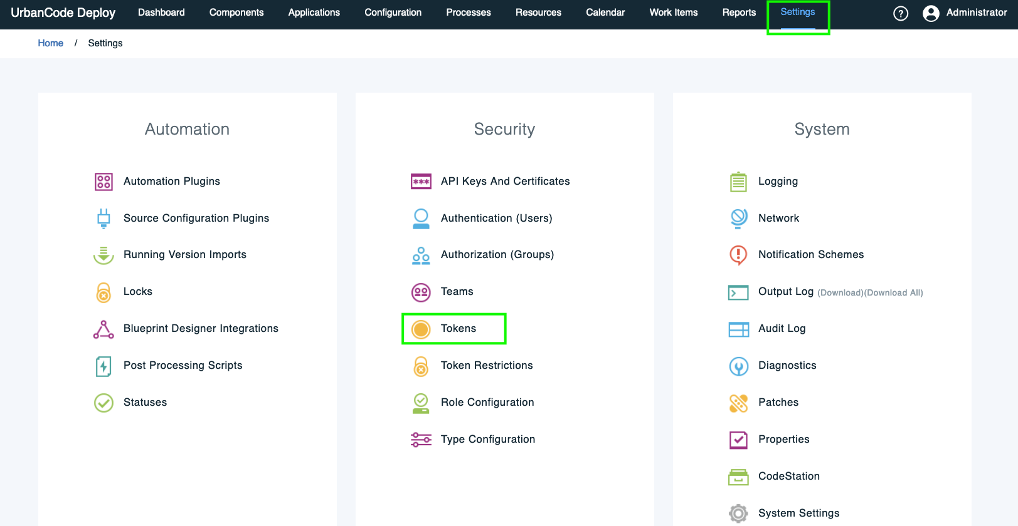This screenshot has width=1018, height=526.
Task: Click the Source Configuration Plugins plug icon
Action: click(103, 219)
